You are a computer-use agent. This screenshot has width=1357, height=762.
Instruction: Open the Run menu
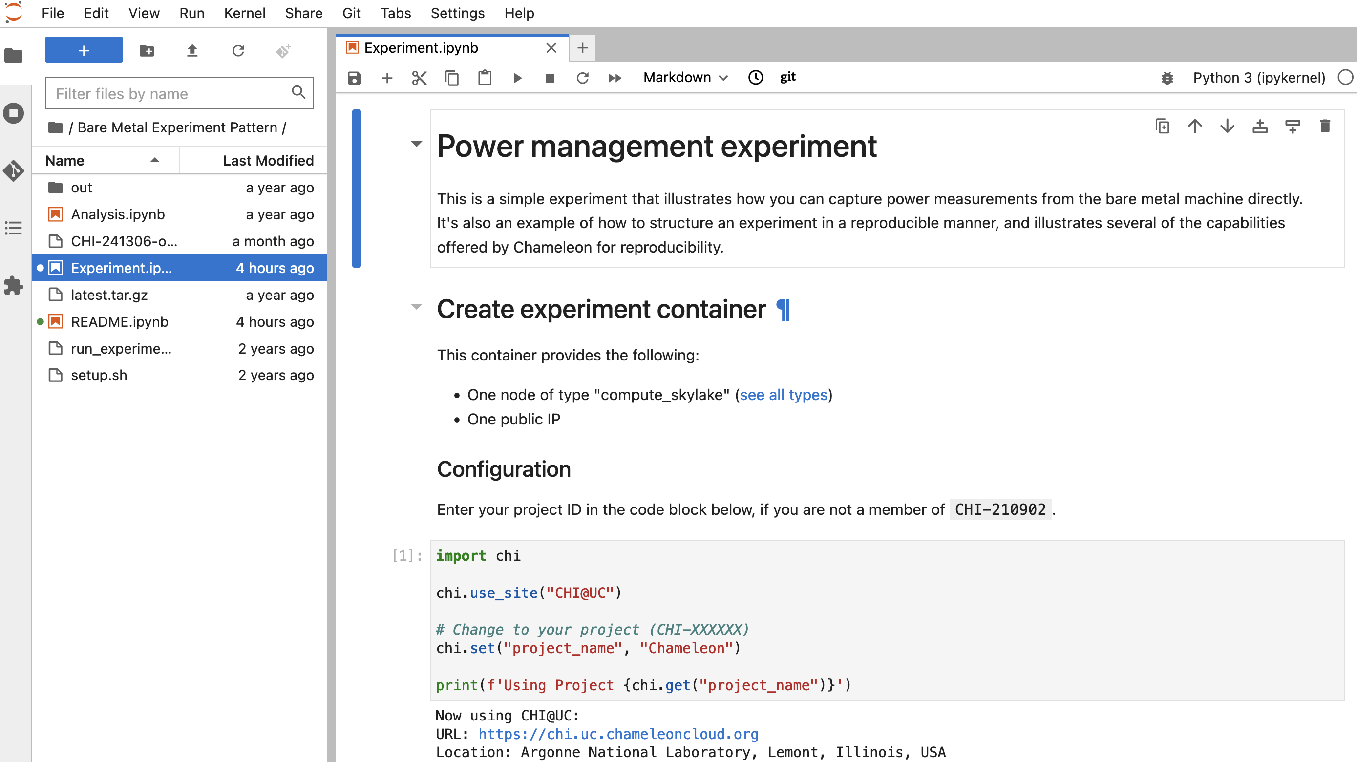coord(192,13)
